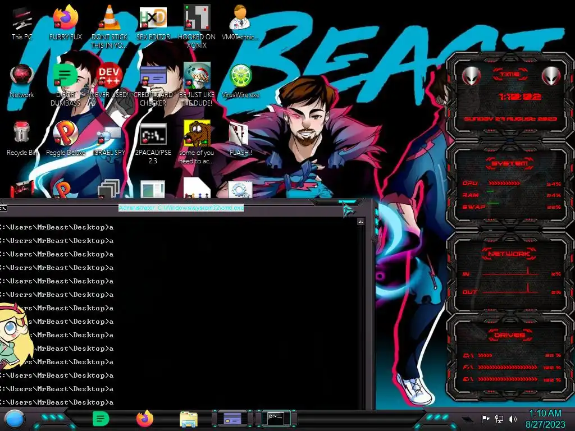Switch to the cmd.exe taskbar button
Screen dimensions: 575x431
tap(276, 418)
